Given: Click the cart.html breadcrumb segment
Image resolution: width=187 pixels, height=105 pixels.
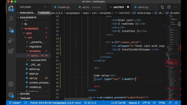Looking at the screenshot, I should click(x=124, y=13).
